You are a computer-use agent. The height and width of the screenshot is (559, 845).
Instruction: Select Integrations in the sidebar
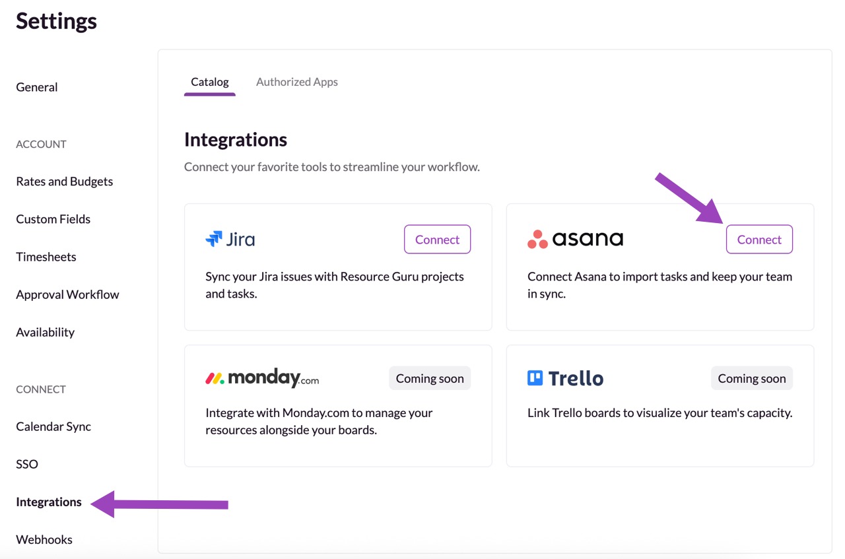click(49, 502)
